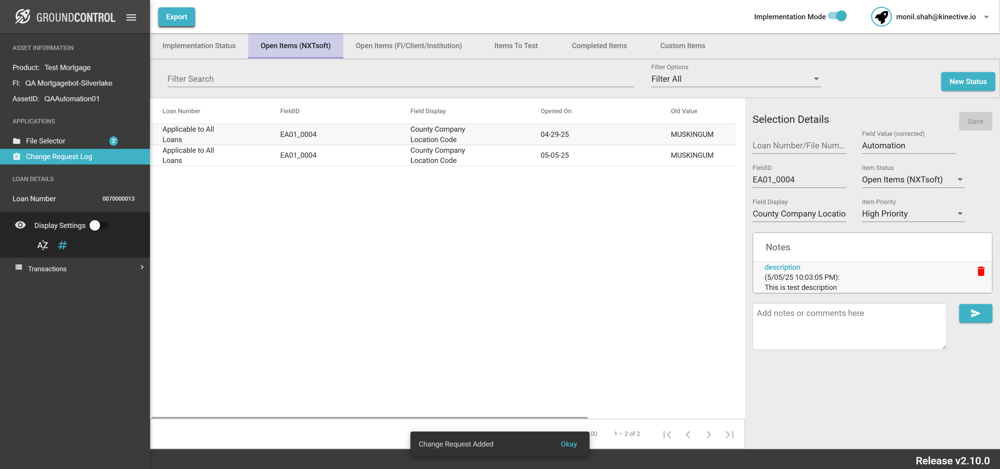Switch to Completed Items tab
1000x469 pixels.
click(599, 45)
